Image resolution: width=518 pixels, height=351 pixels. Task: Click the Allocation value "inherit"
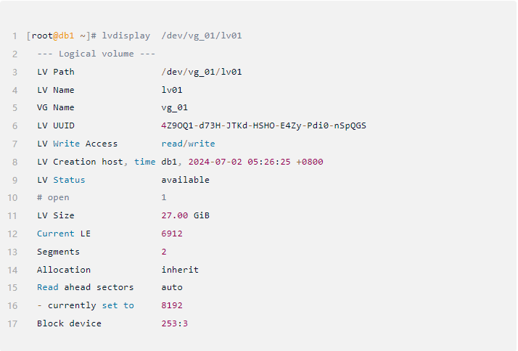(x=180, y=270)
